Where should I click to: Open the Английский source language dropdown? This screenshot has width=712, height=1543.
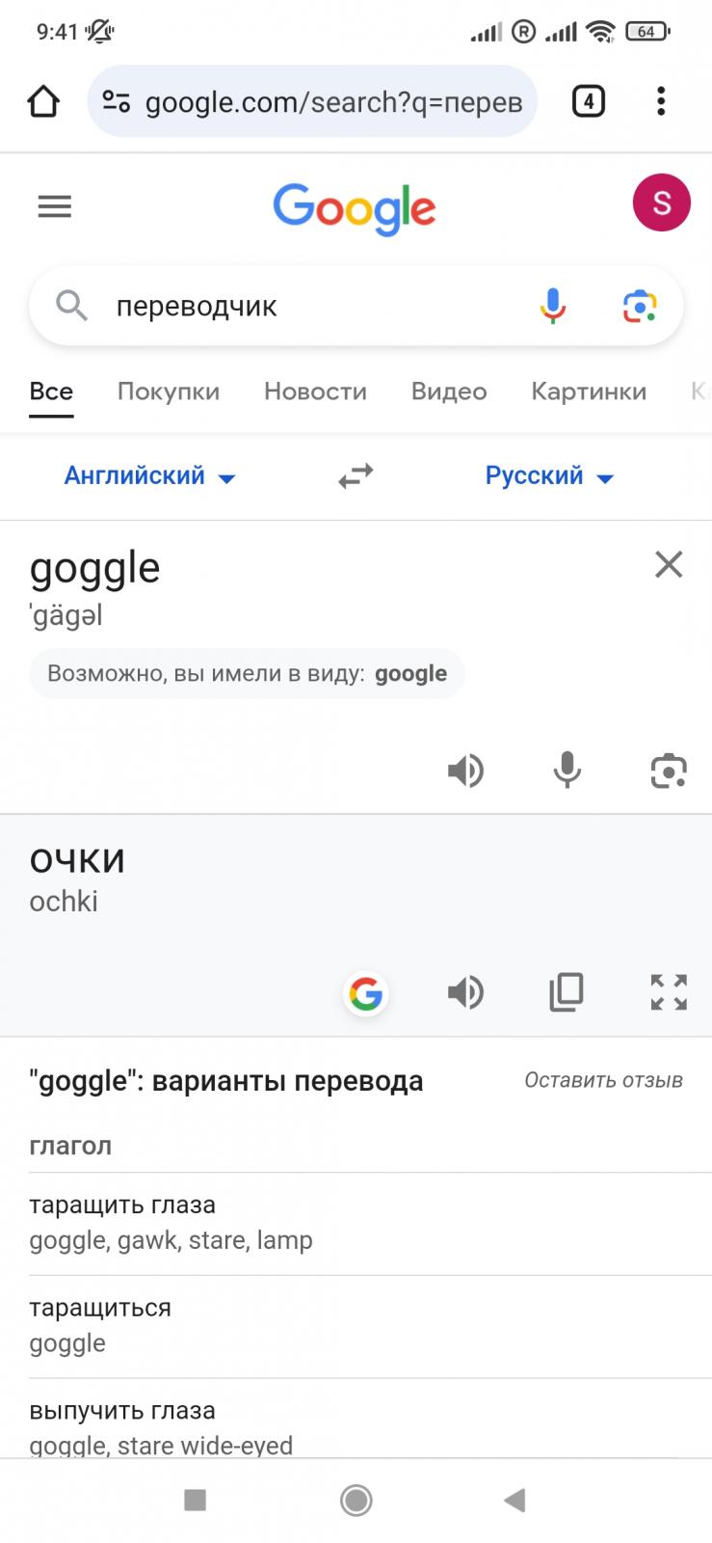pyautogui.click(x=149, y=475)
